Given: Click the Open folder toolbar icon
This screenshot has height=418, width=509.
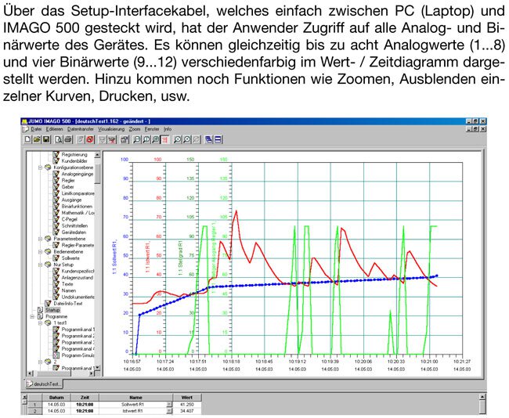Looking at the screenshot, I should [38, 139].
